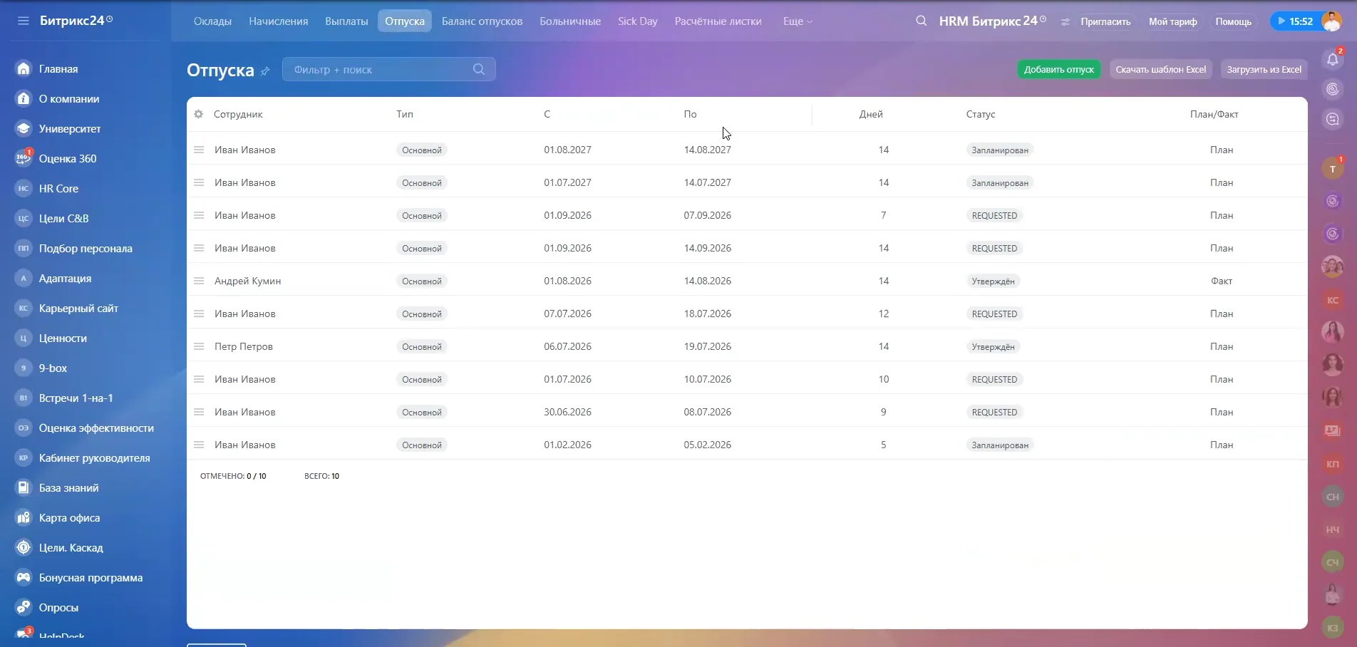Open Оценка 360 sidebar item
Viewport: 1357px width, 647px height.
coord(68,159)
